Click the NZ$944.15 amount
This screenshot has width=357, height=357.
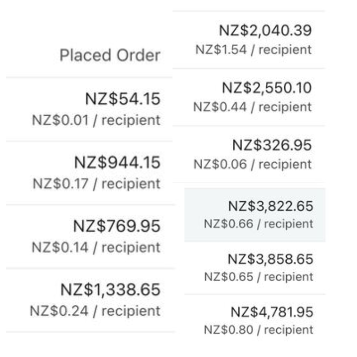coord(117,163)
